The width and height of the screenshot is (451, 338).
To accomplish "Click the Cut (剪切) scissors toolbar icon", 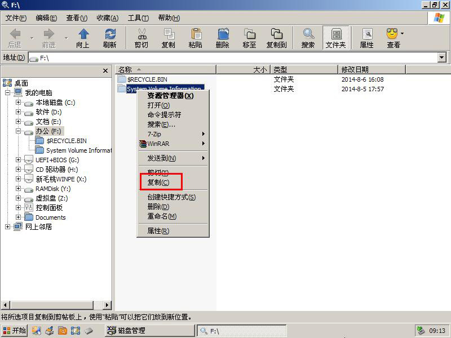I will pos(142,38).
